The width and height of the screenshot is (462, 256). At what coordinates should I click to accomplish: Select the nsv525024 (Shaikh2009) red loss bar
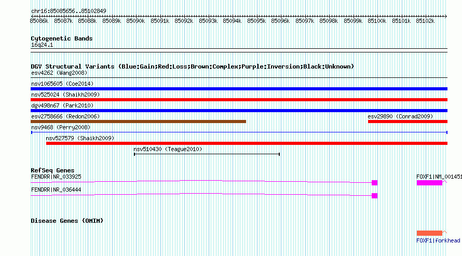[239, 100]
